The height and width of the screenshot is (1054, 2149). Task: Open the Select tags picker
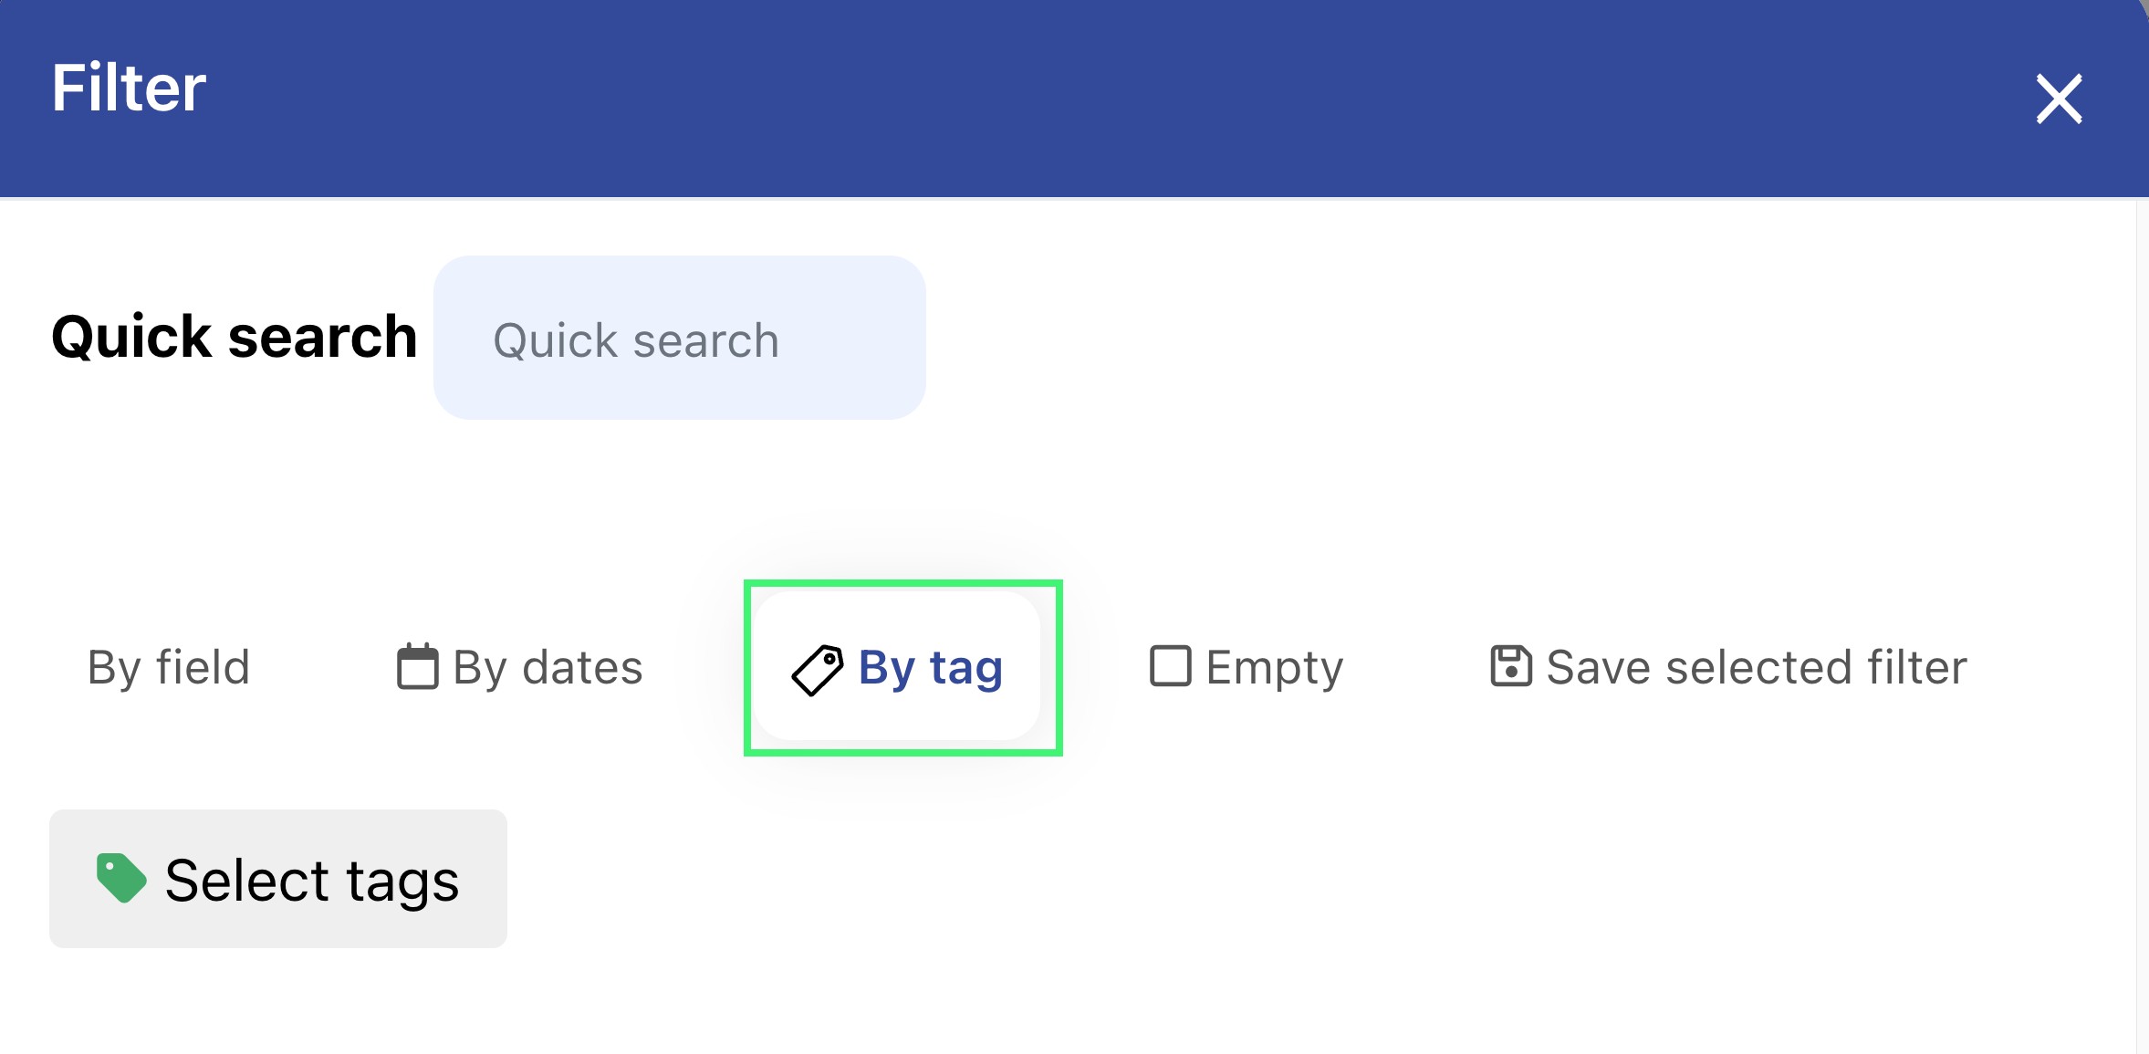[x=278, y=879]
